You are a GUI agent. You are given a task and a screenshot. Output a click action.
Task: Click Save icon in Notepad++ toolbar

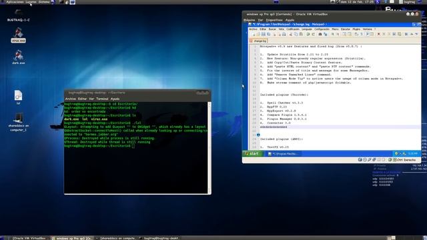tap(263, 34)
